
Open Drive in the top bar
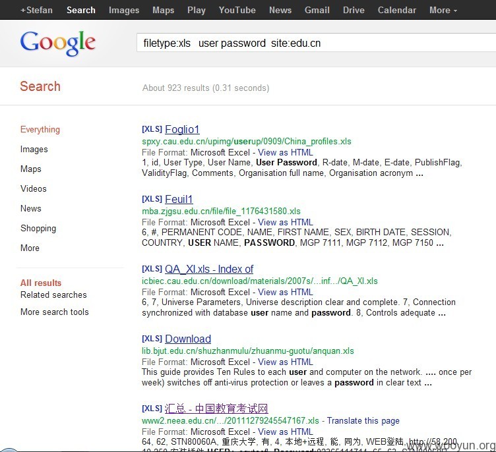pyautogui.click(x=354, y=10)
